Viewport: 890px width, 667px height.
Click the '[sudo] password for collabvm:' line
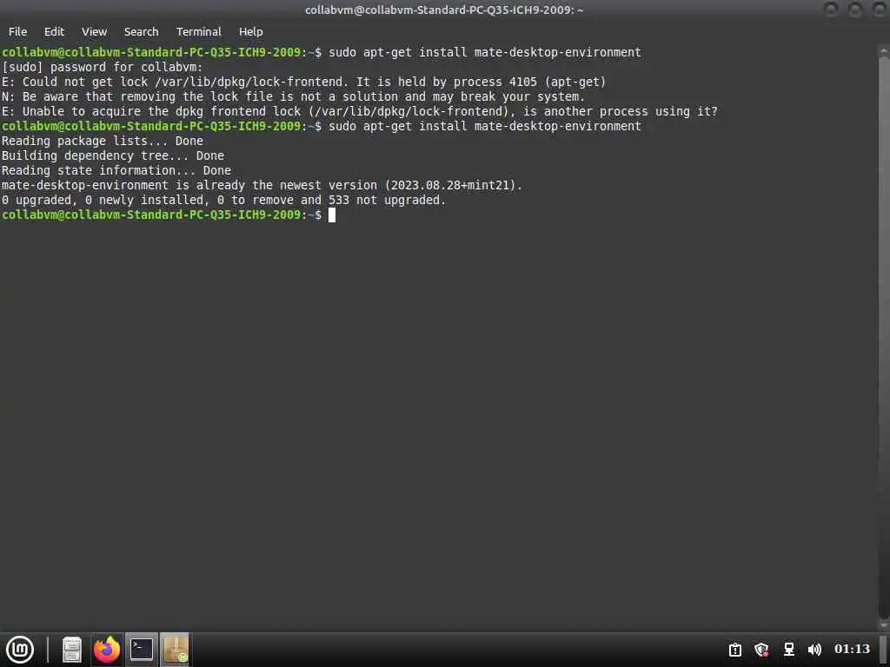[x=103, y=67]
